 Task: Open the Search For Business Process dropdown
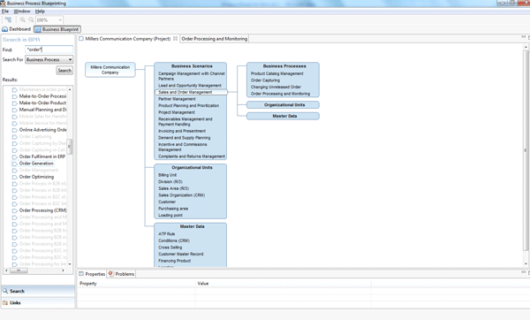49,59
